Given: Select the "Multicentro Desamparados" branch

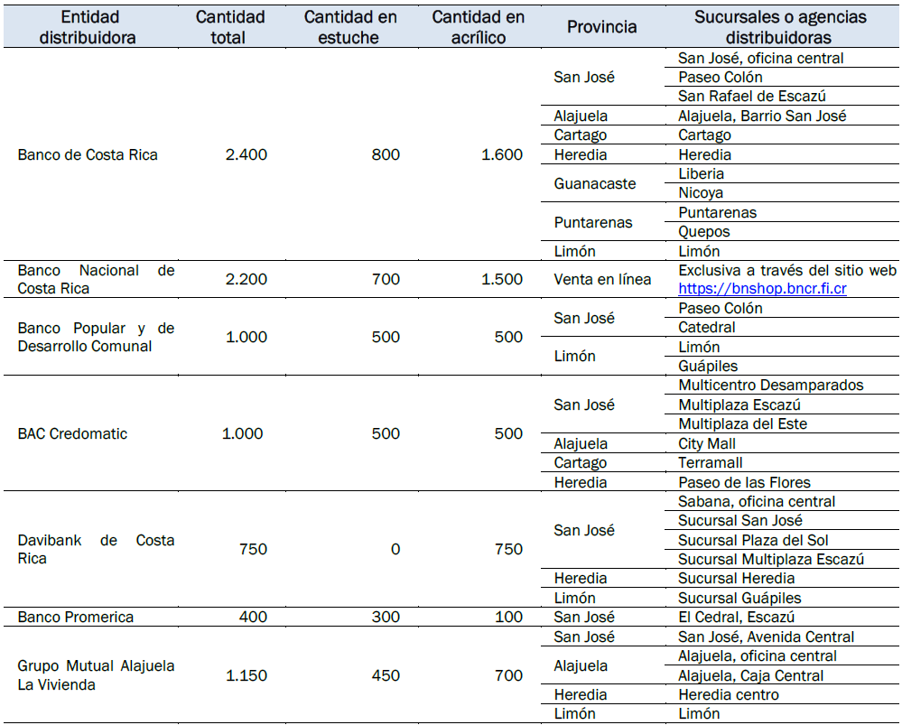Looking at the screenshot, I should [x=771, y=385].
